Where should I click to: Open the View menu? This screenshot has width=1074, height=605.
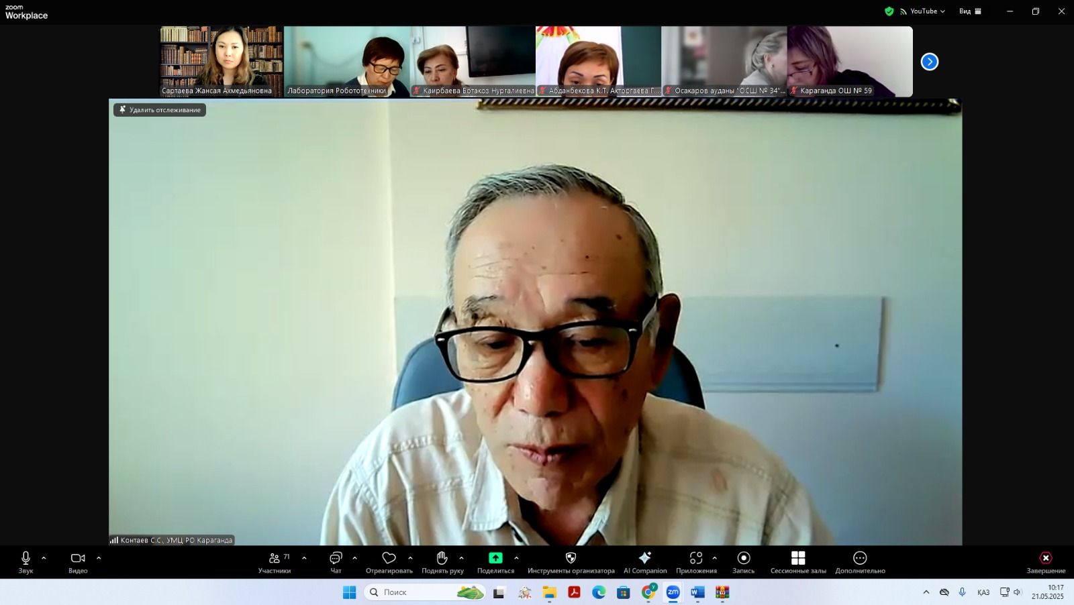970,11
